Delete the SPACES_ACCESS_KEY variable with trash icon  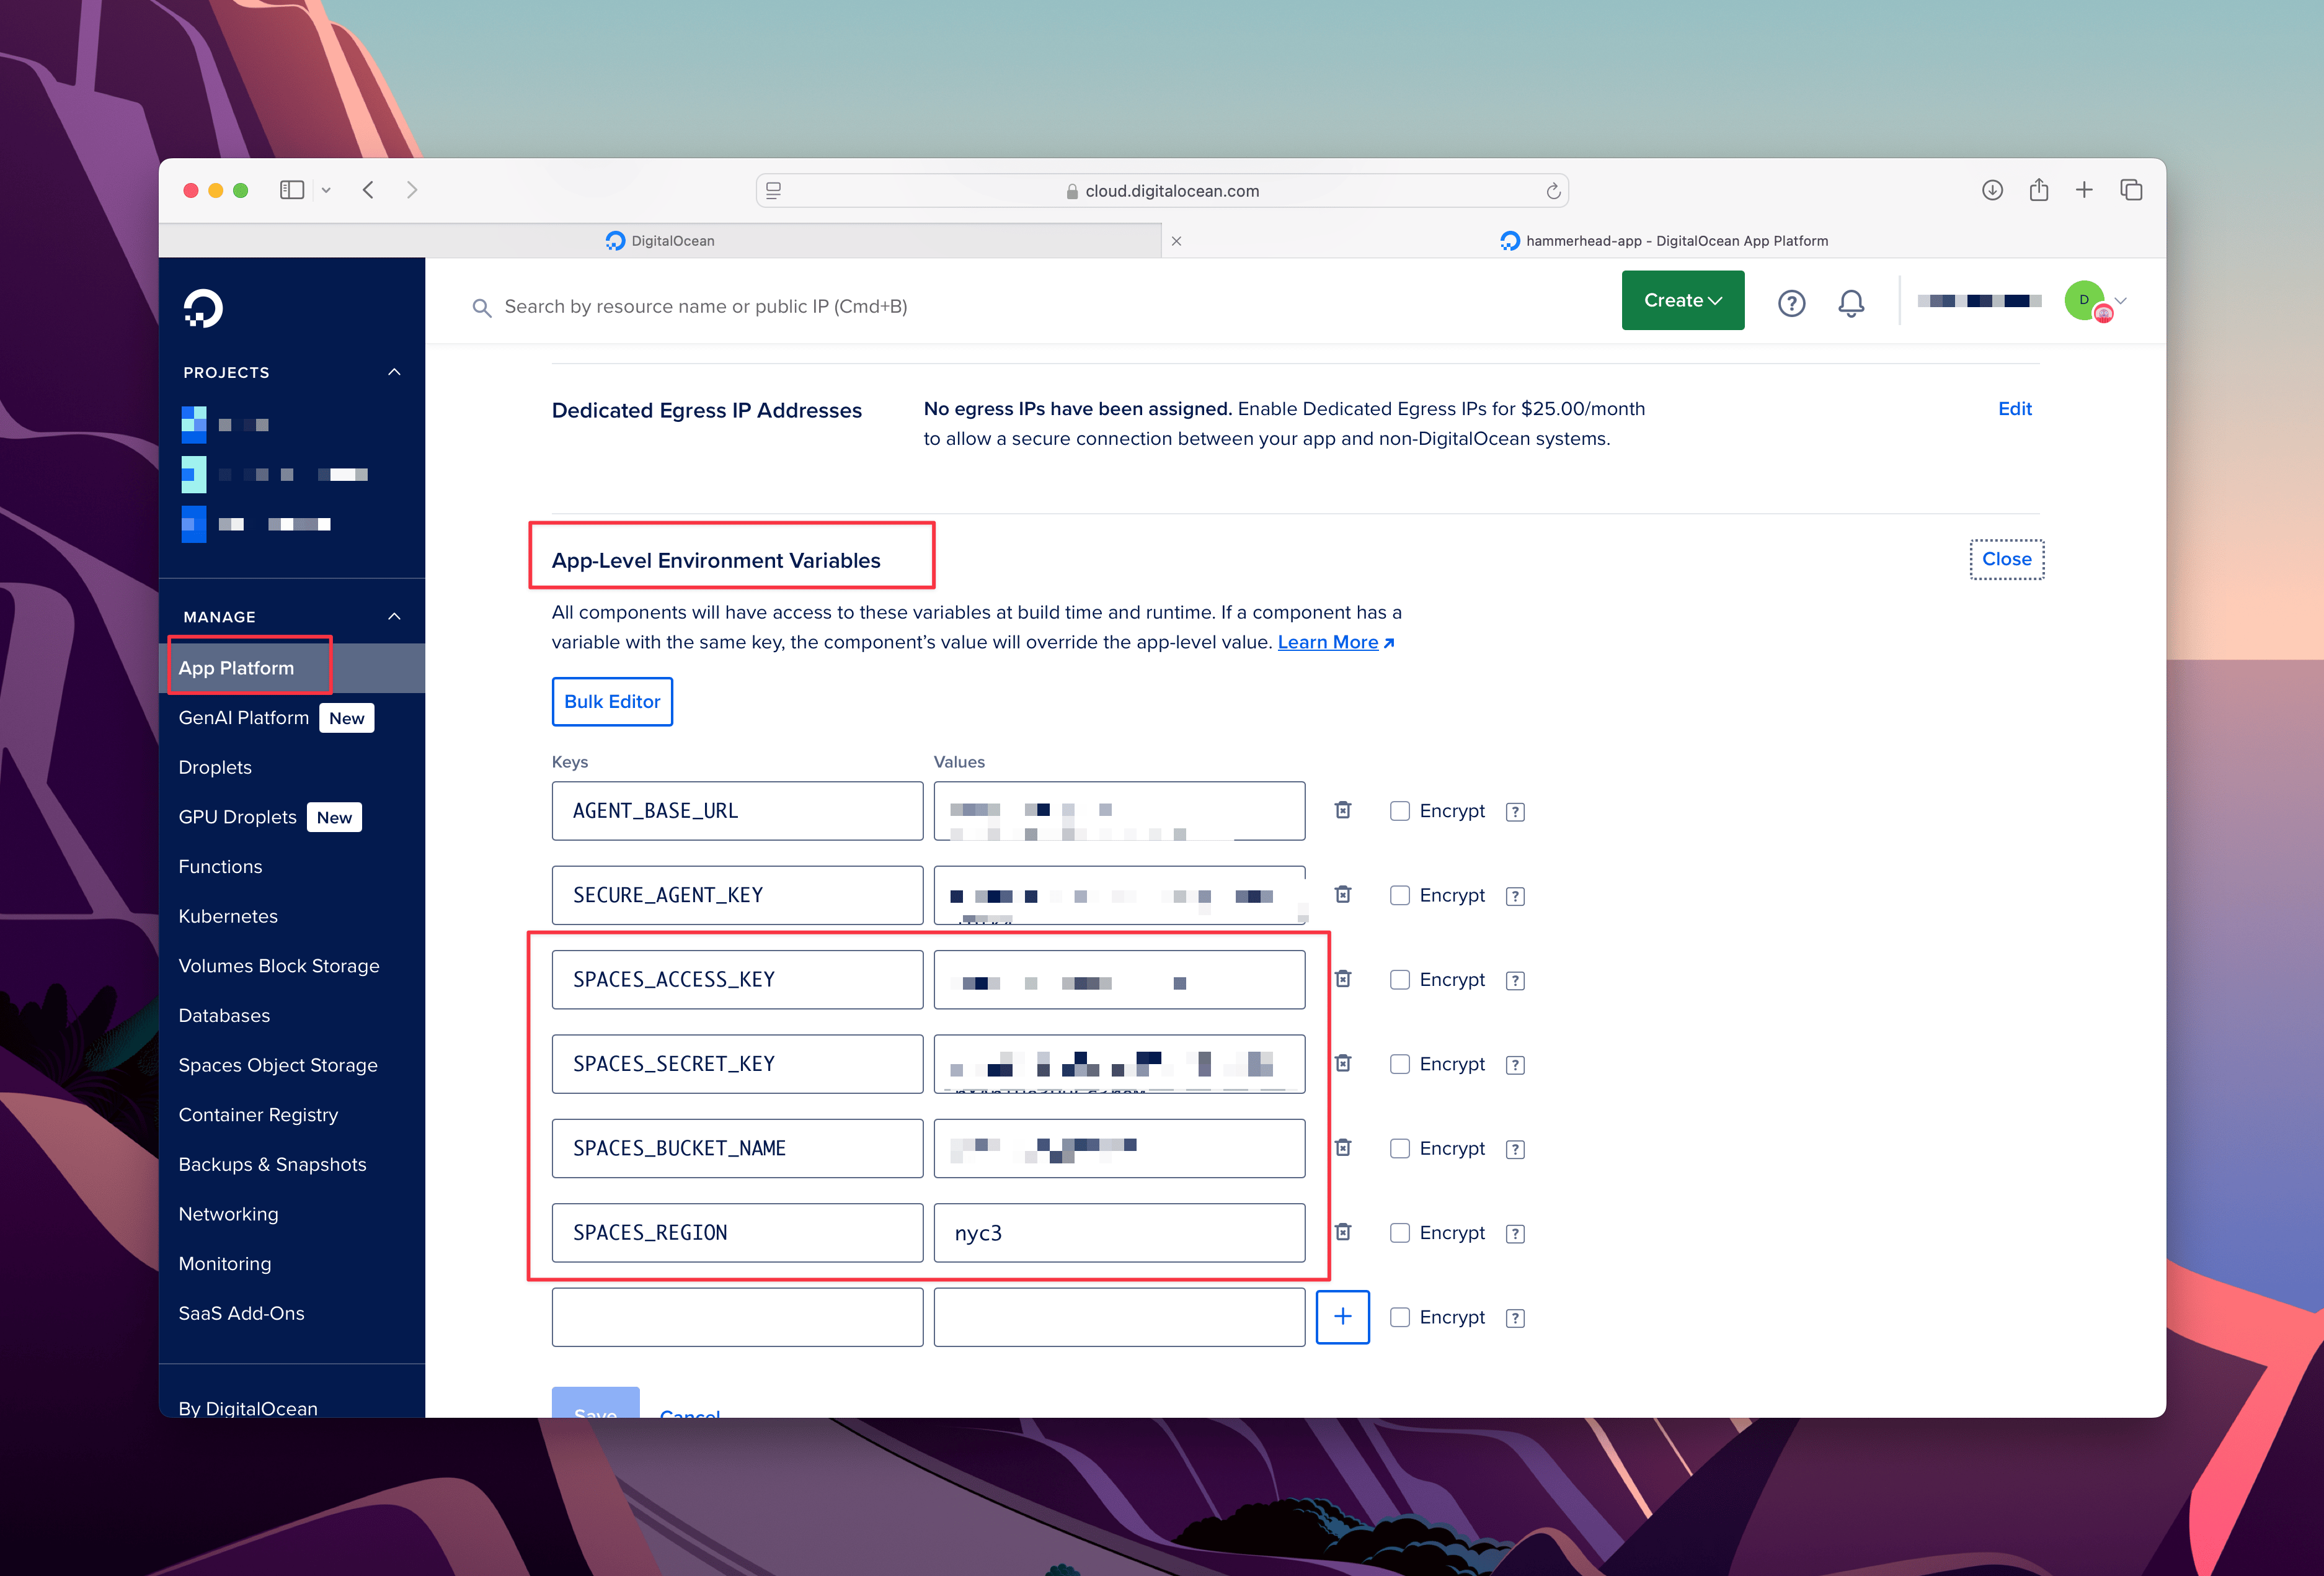[x=1343, y=978]
